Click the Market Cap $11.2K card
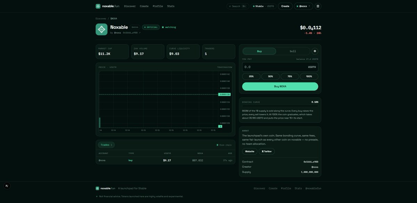This screenshot has height=203, width=417. point(112,52)
